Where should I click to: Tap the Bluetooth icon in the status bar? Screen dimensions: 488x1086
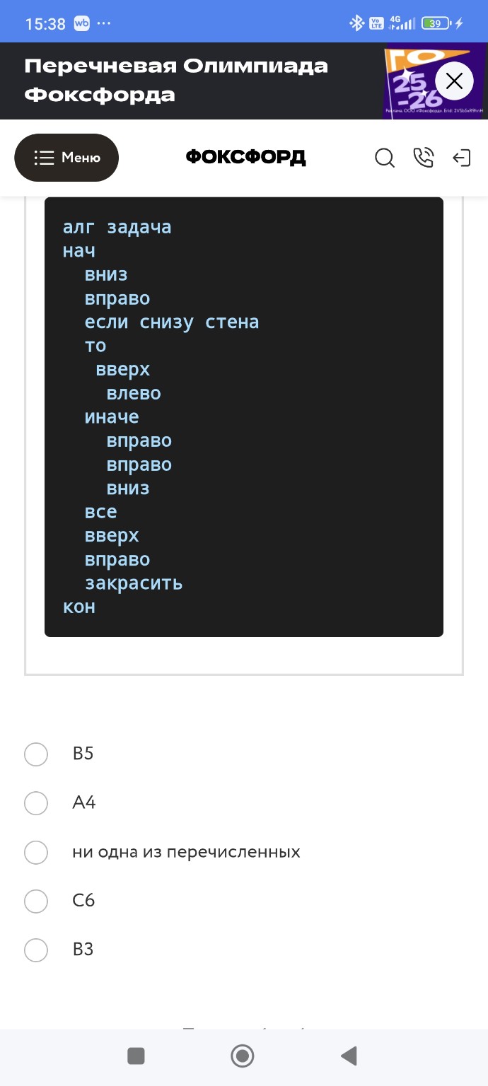coord(356,21)
